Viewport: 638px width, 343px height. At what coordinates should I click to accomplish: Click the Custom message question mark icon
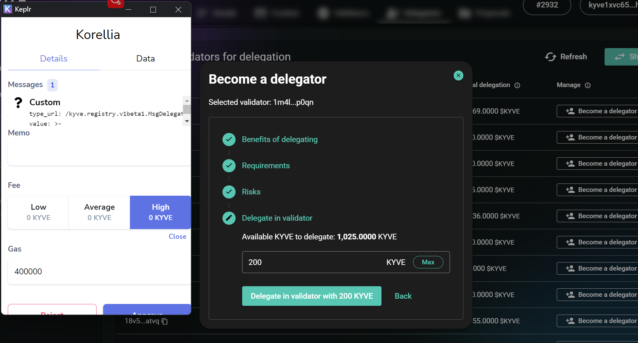[x=18, y=102]
